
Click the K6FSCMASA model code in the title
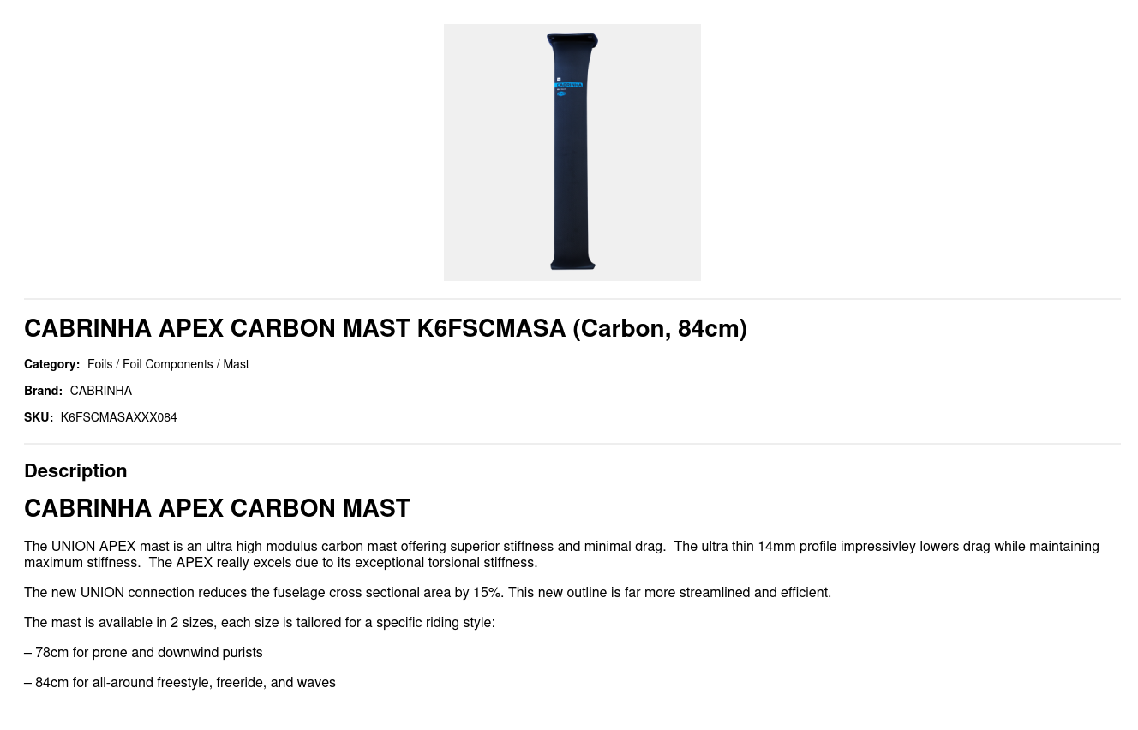coord(491,328)
